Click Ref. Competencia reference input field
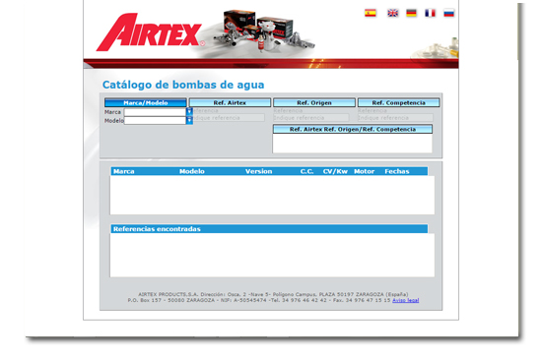The width and height of the screenshot is (542, 360). tap(395, 118)
